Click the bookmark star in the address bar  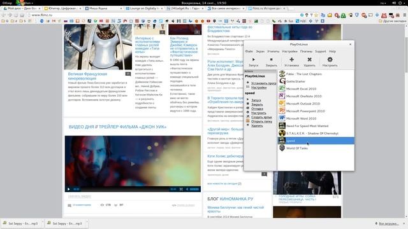tap(316, 15)
